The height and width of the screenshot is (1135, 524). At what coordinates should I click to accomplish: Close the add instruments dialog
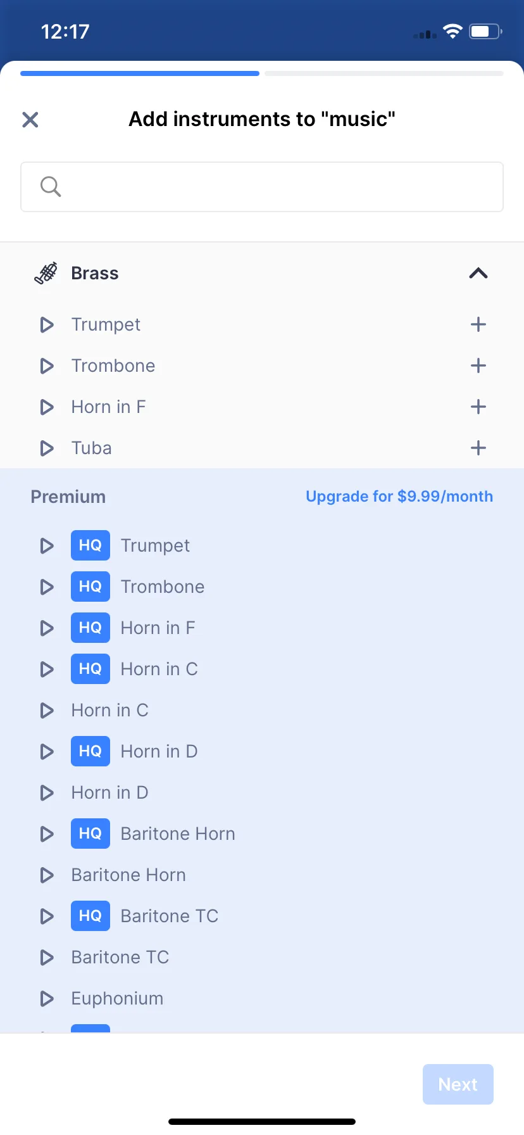[x=30, y=120]
